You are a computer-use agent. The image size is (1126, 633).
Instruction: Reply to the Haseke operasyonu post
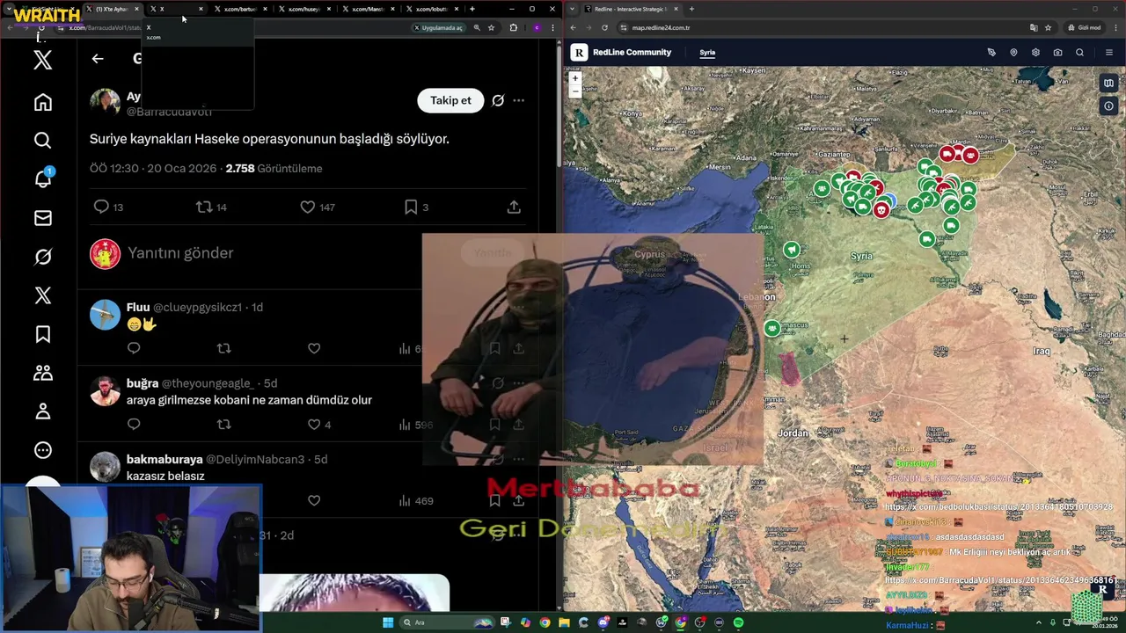[x=101, y=207]
